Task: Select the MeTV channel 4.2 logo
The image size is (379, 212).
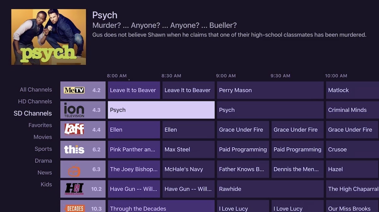Action: 74,90
